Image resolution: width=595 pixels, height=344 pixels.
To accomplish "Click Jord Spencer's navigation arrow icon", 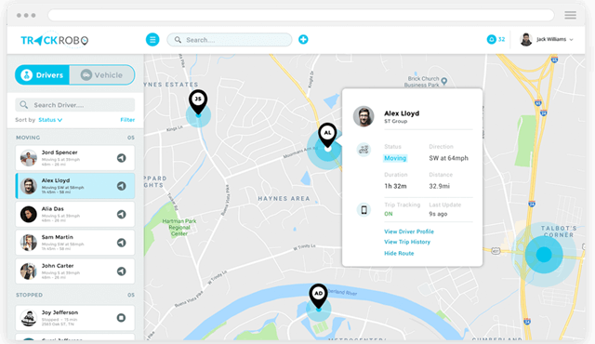I will point(122,158).
